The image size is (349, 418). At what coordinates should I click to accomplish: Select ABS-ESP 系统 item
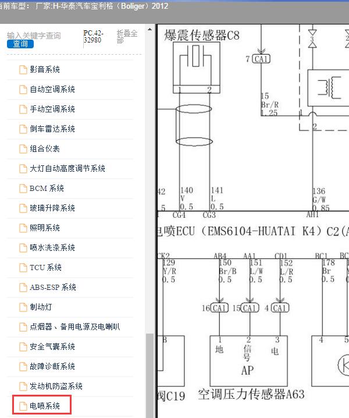pyautogui.click(x=53, y=287)
